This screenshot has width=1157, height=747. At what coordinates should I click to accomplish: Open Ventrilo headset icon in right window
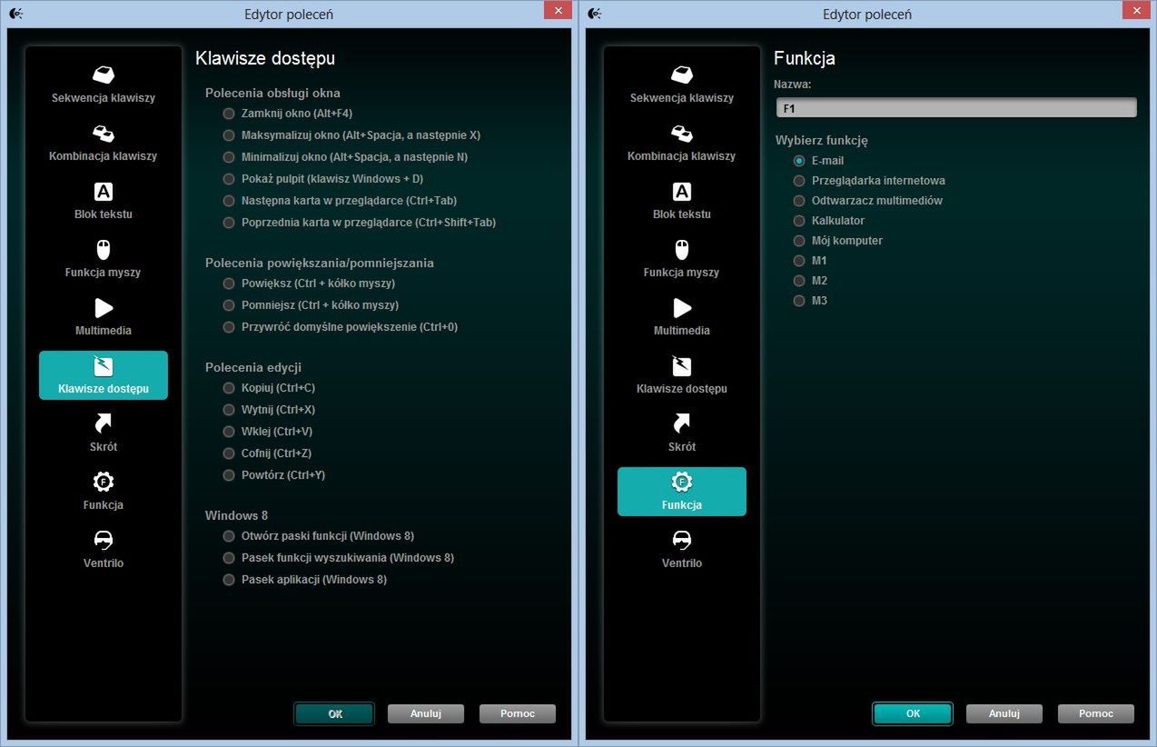click(682, 540)
